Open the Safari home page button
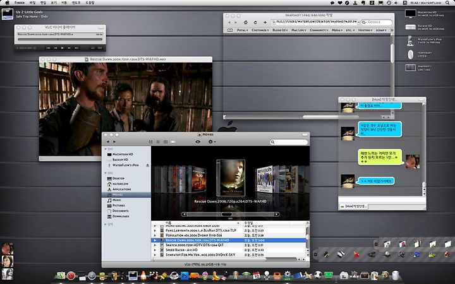The height and width of the screenshot is (284, 455). tap(245, 22)
